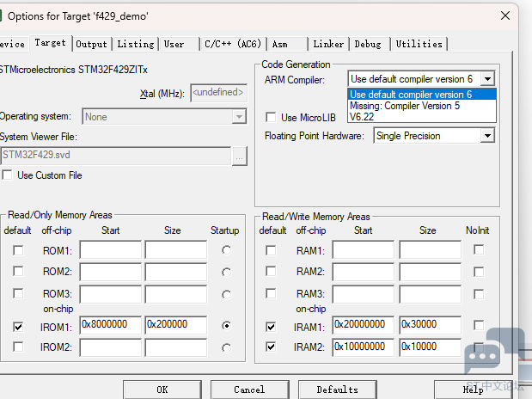Check the ROM1 default checkbox
The height and width of the screenshot is (399, 532).
tap(18, 250)
